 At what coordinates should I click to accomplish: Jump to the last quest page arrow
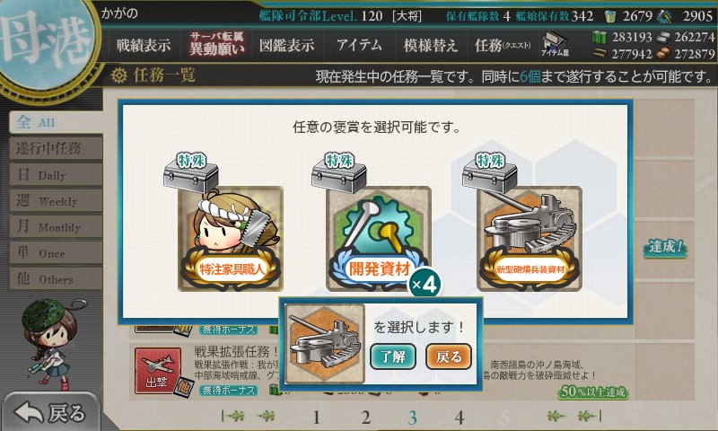pyautogui.click(x=590, y=416)
